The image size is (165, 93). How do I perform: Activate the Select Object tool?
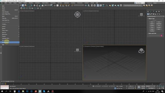tap(23, 5)
